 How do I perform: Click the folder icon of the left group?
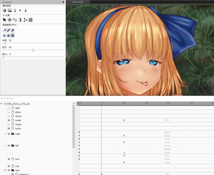point(13,145)
